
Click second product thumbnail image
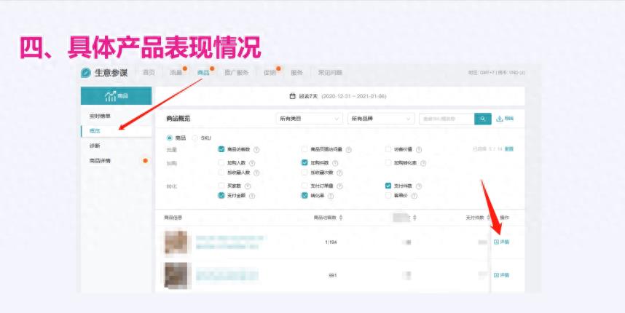(x=178, y=275)
